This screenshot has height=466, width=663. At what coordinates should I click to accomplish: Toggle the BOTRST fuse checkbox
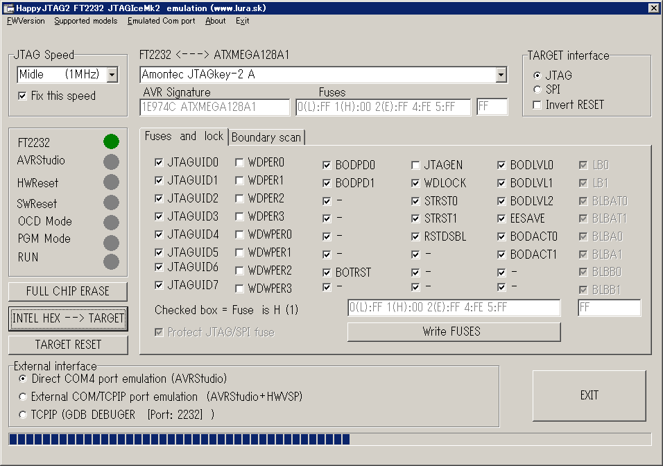tap(327, 273)
